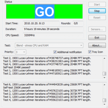The height and width of the screenshot is (108, 108).
Task: Open the Priority dropdown
Action: (21, 52)
